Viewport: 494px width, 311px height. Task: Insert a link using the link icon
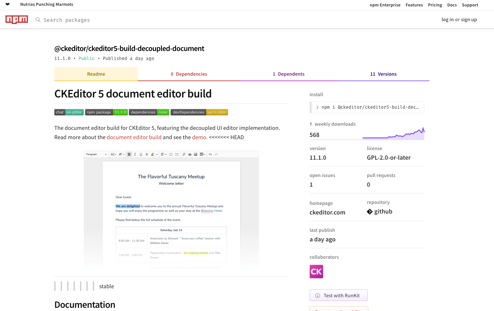pyautogui.click(x=184, y=154)
